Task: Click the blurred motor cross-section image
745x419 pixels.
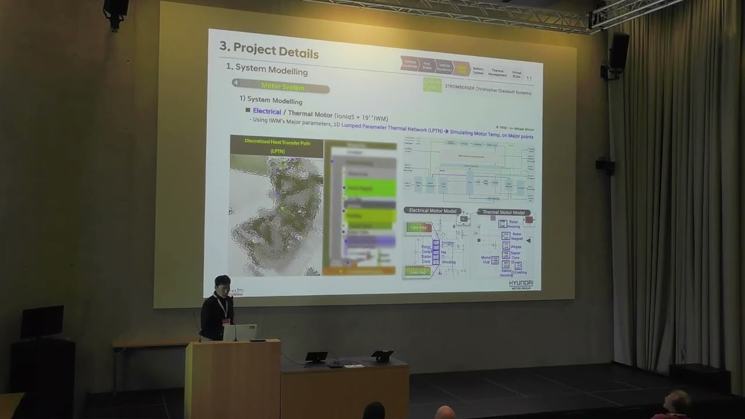Action: click(x=276, y=216)
